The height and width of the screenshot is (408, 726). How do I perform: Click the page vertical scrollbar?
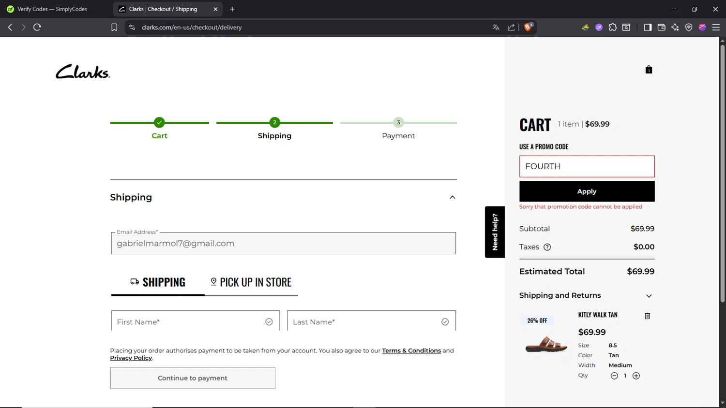(x=722, y=174)
